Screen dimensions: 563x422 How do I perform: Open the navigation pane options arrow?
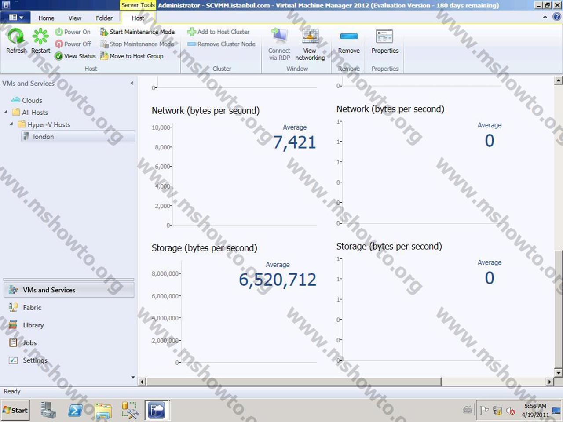(x=133, y=377)
